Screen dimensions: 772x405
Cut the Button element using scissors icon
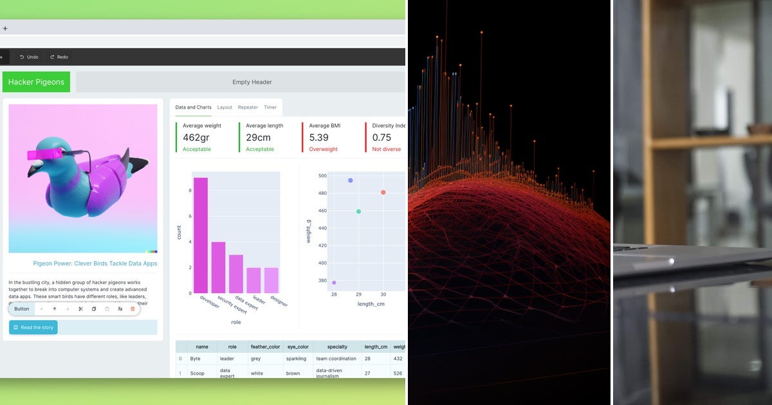[x=80, y=309]
